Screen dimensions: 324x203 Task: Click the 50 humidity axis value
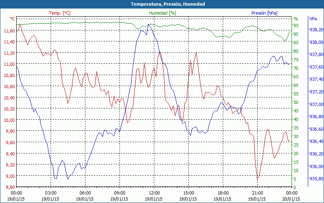click(296, 102)
